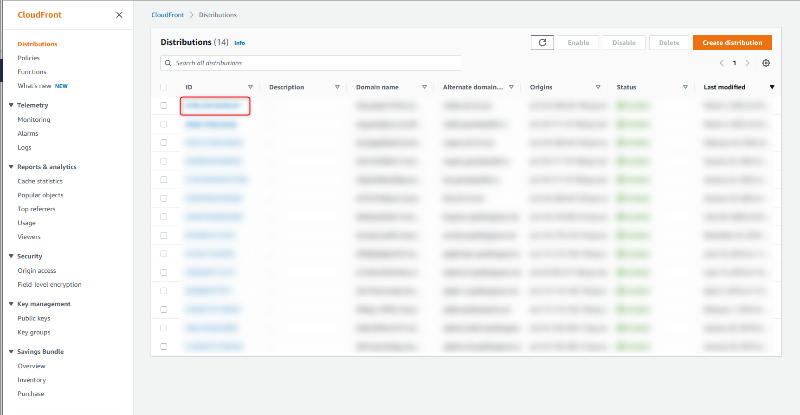Open table preferences gear icon
800x415 pixels.
766,63
